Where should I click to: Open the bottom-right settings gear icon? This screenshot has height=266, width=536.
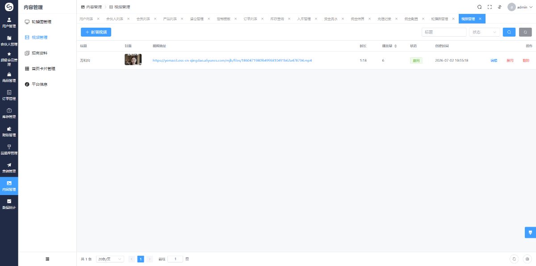pos(527,259)
